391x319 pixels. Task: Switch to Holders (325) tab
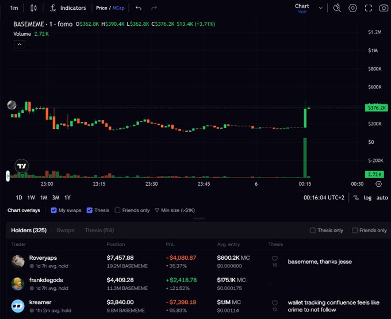coord(29,230)
